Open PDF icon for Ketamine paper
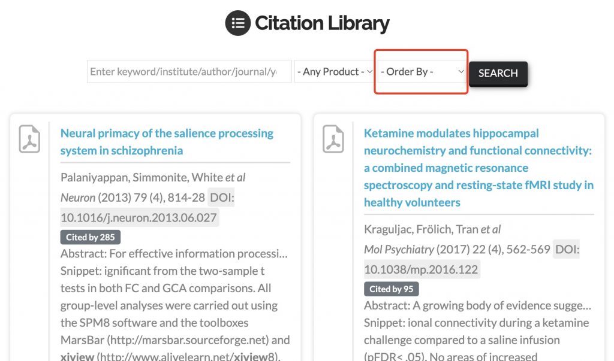 coord(333,139)
